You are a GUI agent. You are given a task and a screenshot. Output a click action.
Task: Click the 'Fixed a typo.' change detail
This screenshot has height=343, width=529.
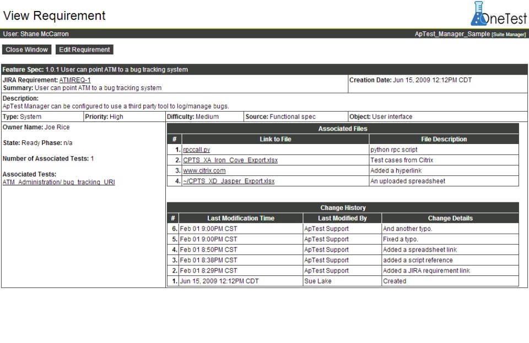click(x=450, y=239)
